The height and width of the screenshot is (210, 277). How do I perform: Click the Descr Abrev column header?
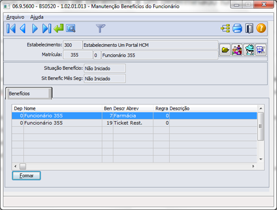[x=133, y=108]
